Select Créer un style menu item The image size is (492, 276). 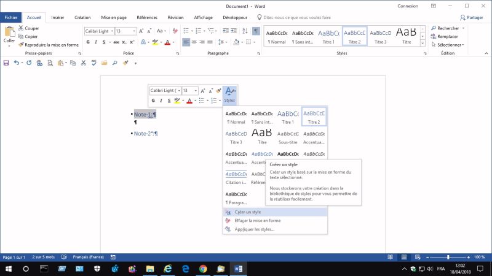tap(275, 212)
